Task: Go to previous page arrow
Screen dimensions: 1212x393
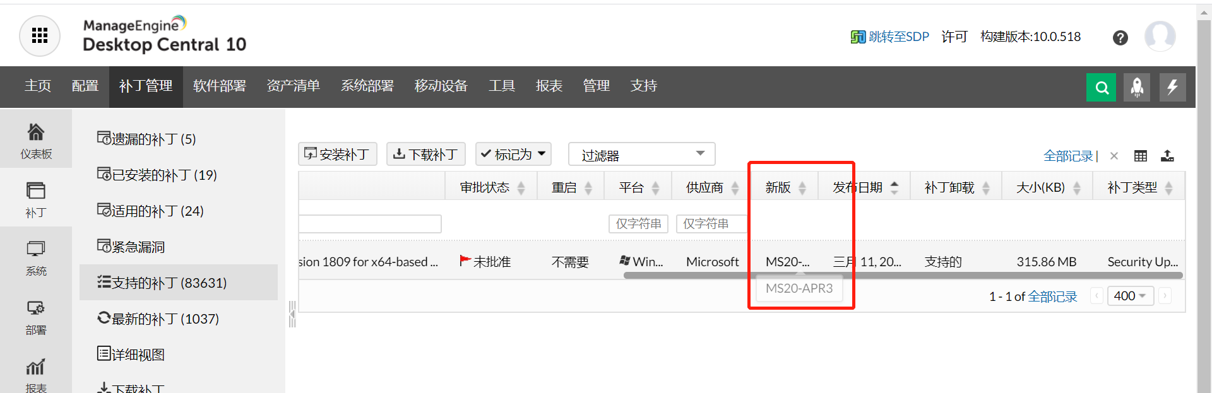Action: (1097, 296)
